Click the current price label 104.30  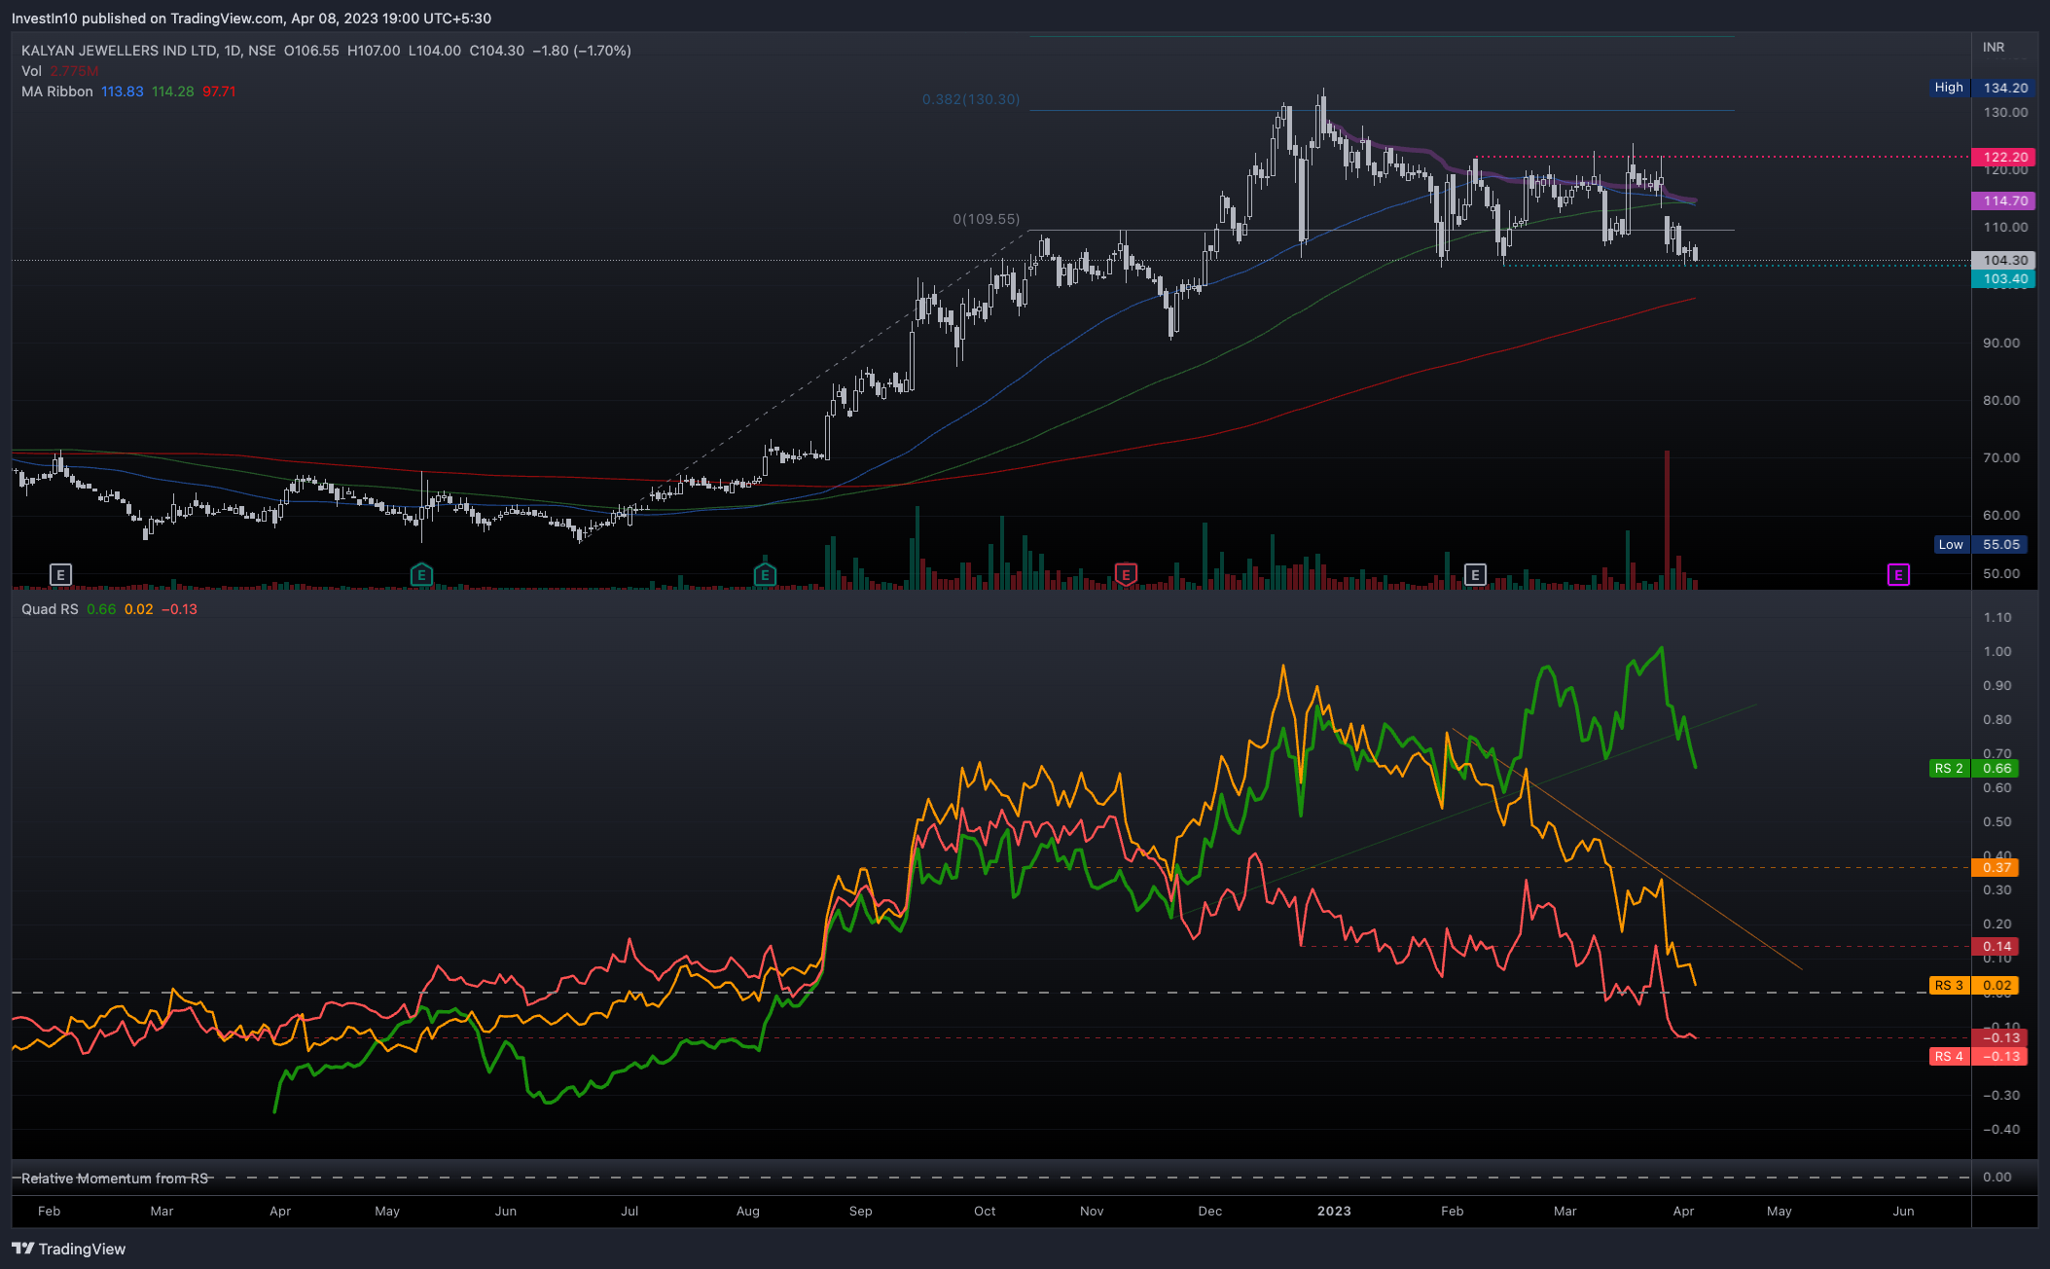coord(2003,260)
